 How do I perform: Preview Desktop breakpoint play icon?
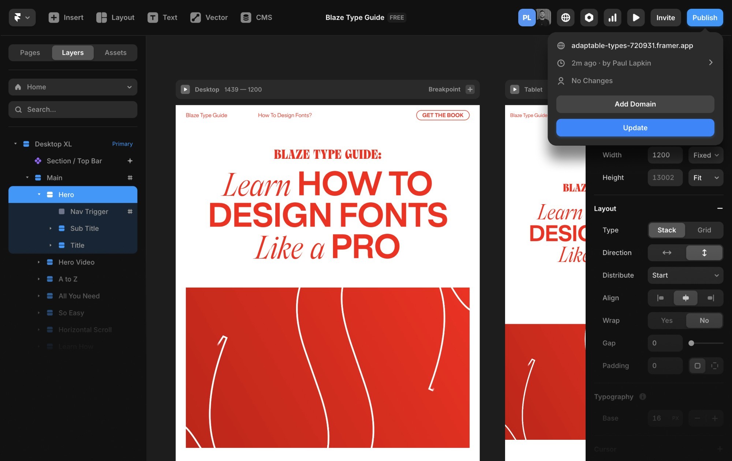coord(185,89)
